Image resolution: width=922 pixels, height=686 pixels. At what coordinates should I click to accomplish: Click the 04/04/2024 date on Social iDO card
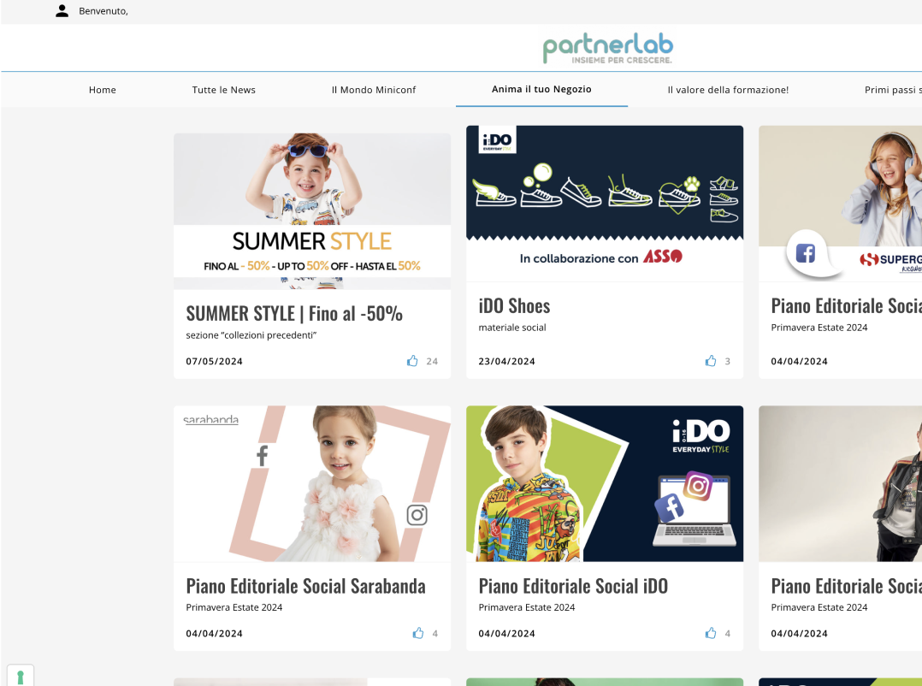coord(507,634)
